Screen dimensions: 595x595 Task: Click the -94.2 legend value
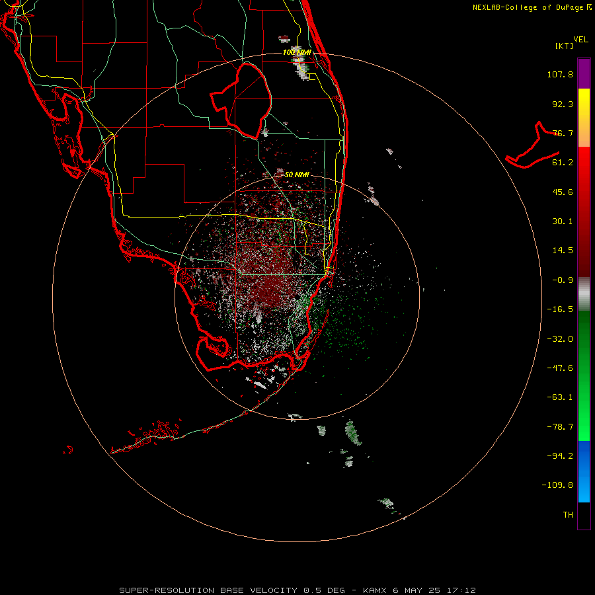click(560, 456)
